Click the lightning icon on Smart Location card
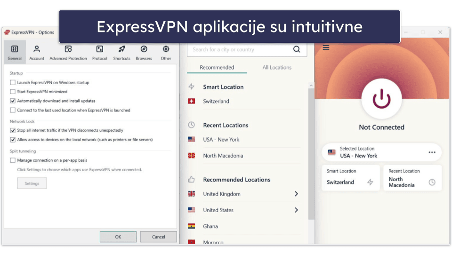 (x=370, y=182)
